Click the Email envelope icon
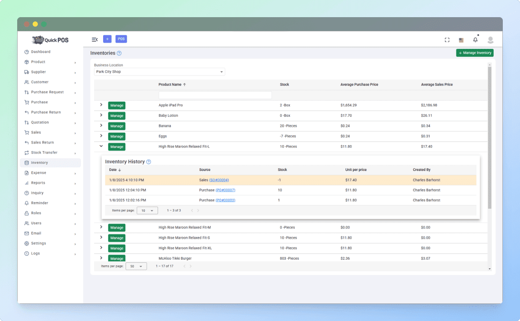This screenshot has height=321, width=520. pos(27,233)
